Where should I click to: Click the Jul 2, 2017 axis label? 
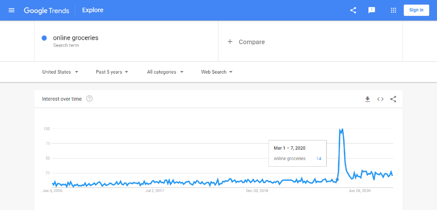(155, 191)
